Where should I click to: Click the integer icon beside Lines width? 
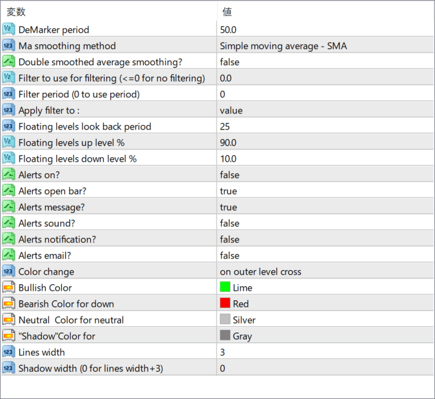click(8, 352)
